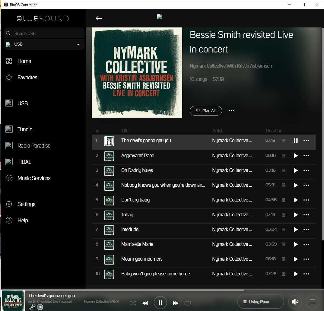Open album more options next to Play All
The width and height of the screenshot is (324, 311).
tap(232, 111)
